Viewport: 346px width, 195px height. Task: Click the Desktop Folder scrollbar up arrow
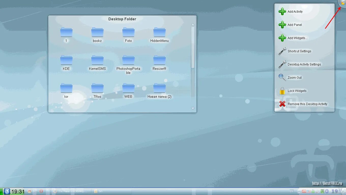[193, 24]
